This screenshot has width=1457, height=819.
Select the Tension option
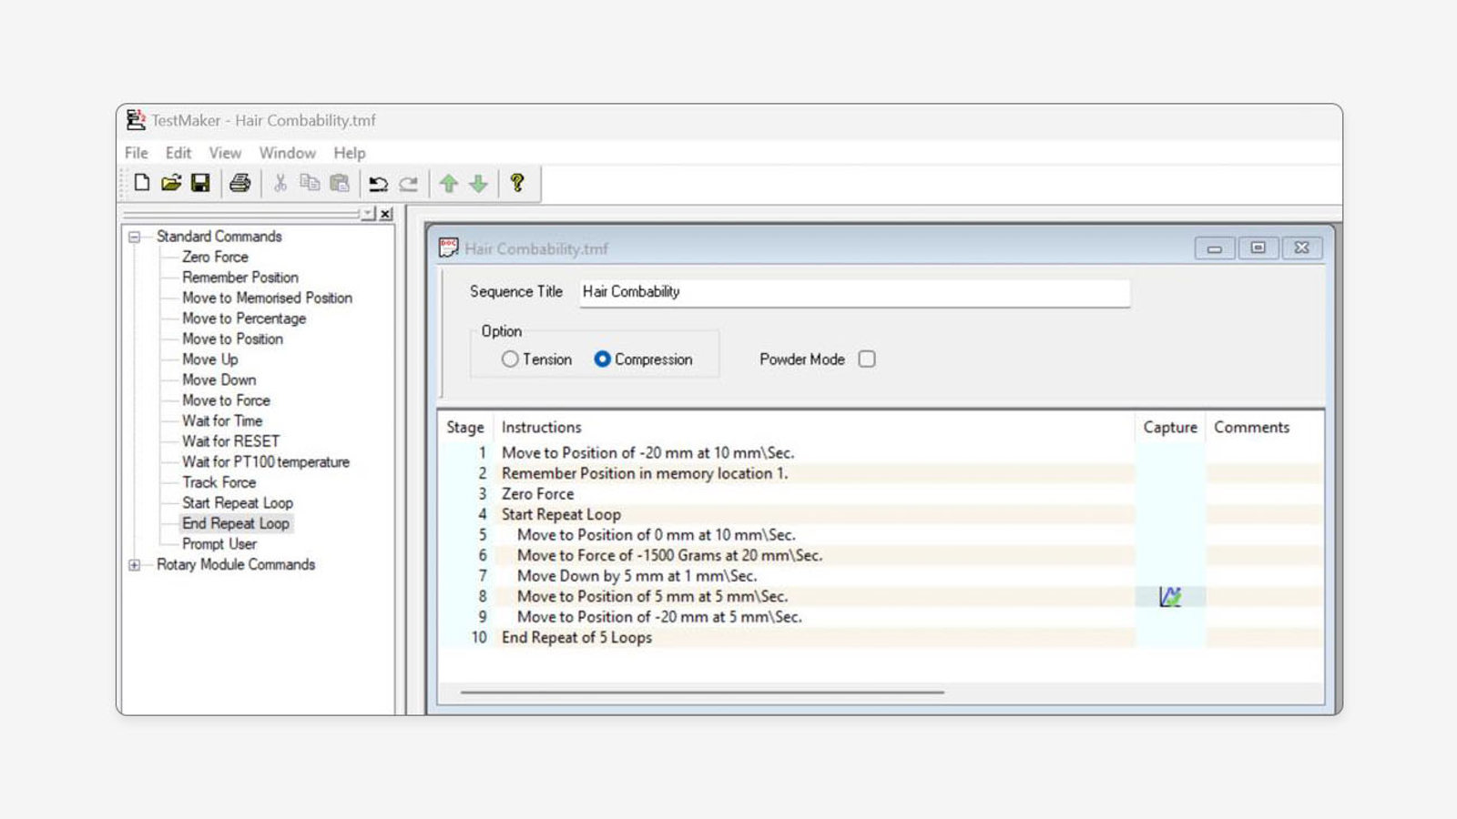510,359
